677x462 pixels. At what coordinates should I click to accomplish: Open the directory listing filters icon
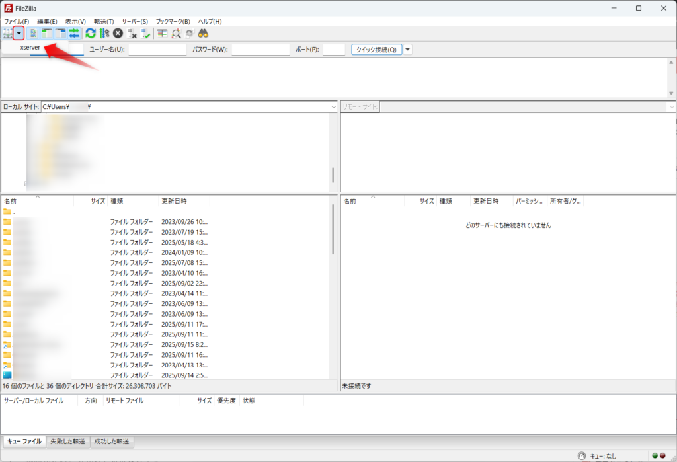click(x=162, y=33)
